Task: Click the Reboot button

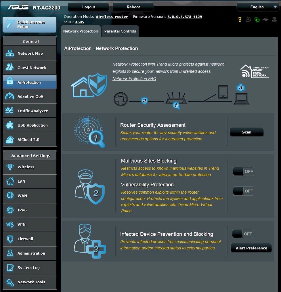Action: (x=133, y=7)
